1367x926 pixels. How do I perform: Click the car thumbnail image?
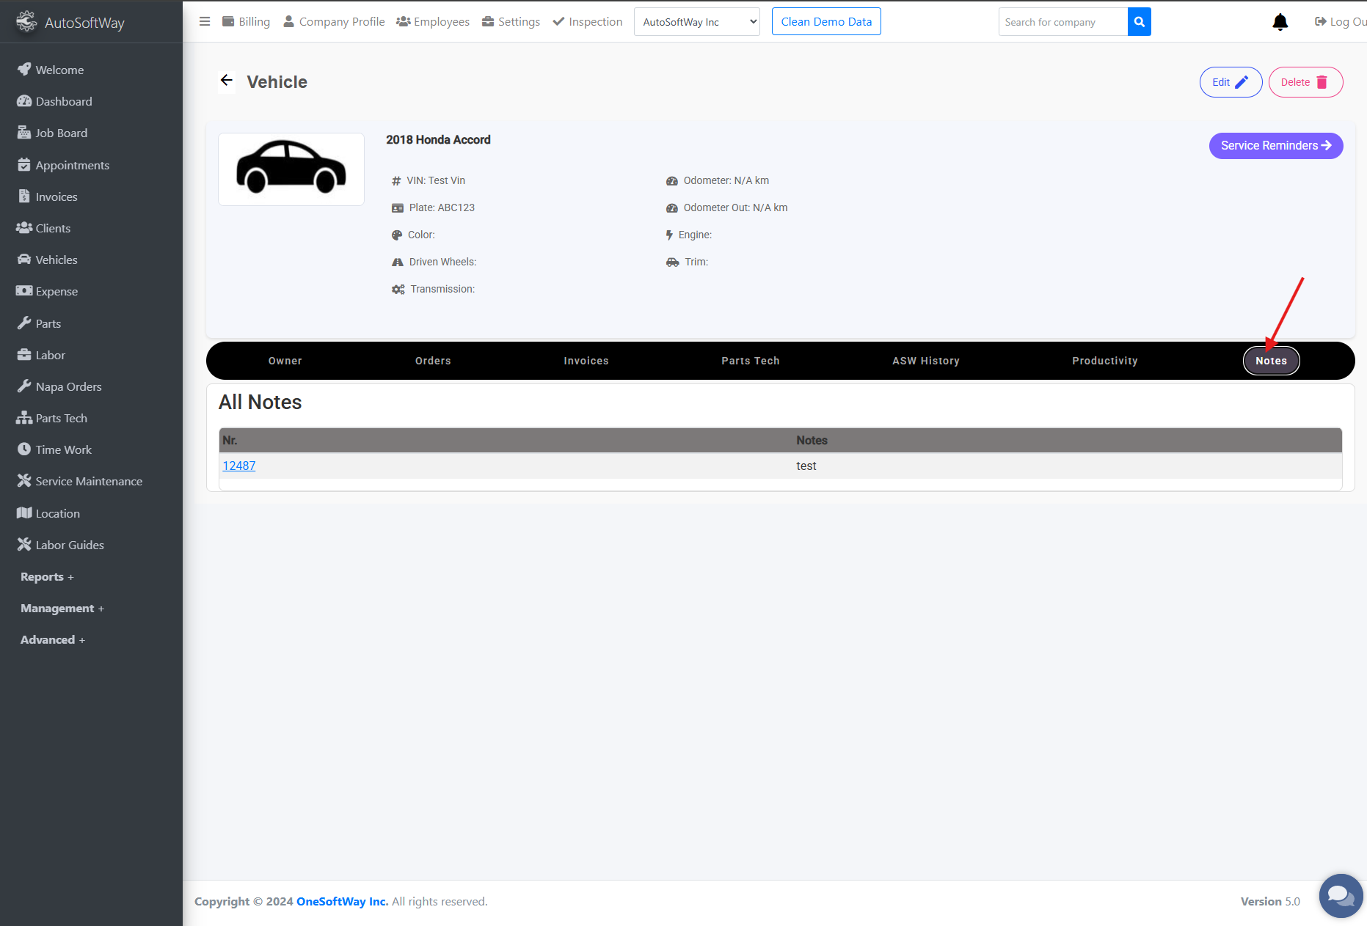[x=291, y=169]
